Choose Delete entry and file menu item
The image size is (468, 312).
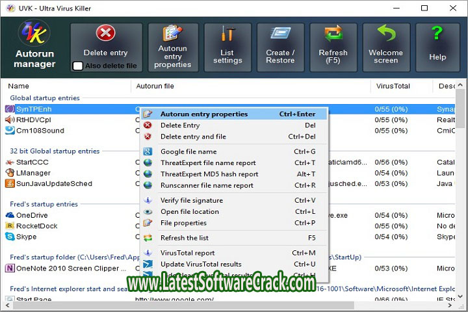(234, 136)
